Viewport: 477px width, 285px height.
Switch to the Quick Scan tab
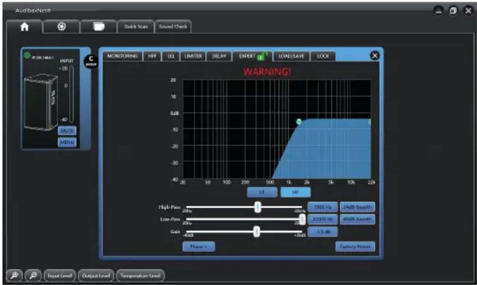pyautogui.click(x=136, y=26)
